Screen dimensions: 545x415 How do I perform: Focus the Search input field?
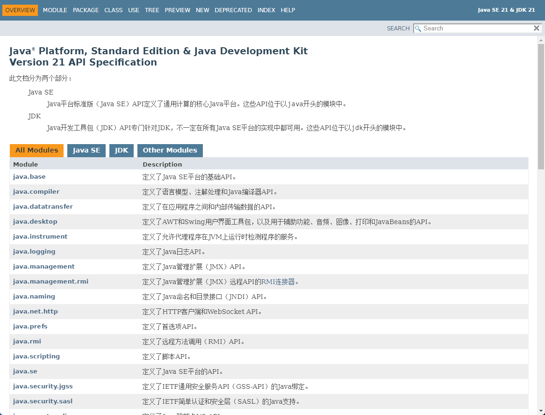(x=478, y=29)
